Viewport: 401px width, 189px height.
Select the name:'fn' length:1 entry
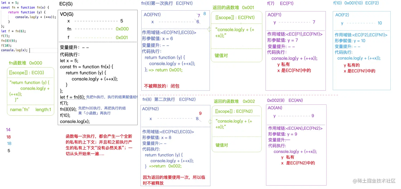click(x=30, y=110)
